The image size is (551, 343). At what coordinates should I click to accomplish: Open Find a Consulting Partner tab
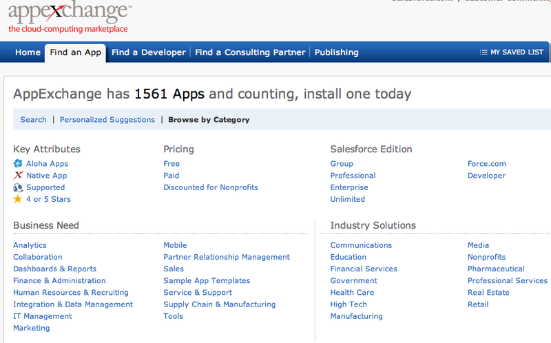pyautogui.click(x=250, y=52)
